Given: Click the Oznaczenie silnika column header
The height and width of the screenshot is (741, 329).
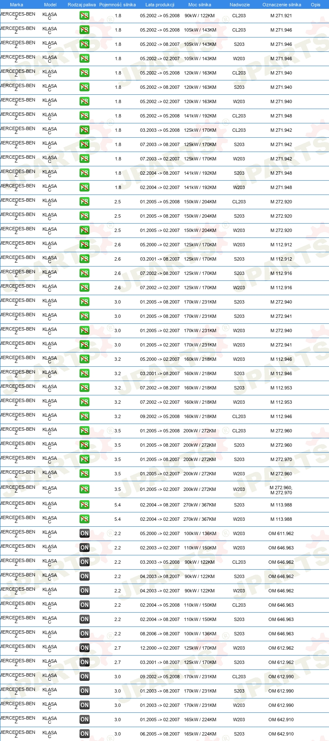Looking at the screenshot, I should pyautogui.click(x=281, y=5).
